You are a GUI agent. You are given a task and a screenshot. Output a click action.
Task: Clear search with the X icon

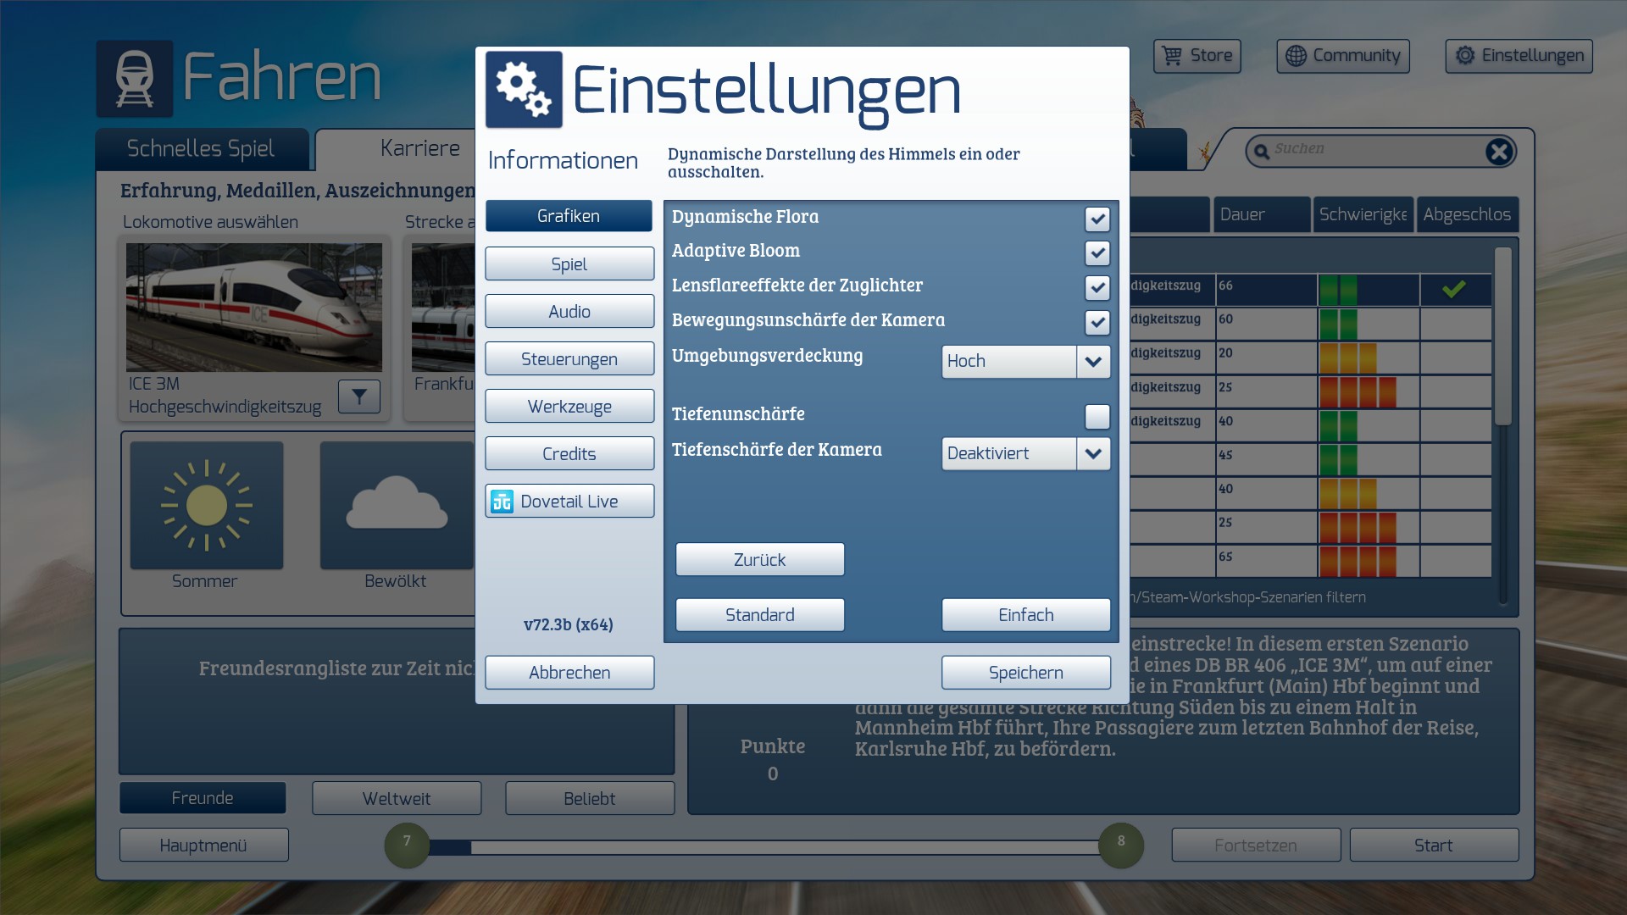point(1498,152)
